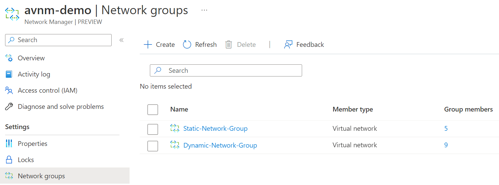Screen dimensions: 499x185
Task: Click the Feedback person icon
Action: (288, 44)
